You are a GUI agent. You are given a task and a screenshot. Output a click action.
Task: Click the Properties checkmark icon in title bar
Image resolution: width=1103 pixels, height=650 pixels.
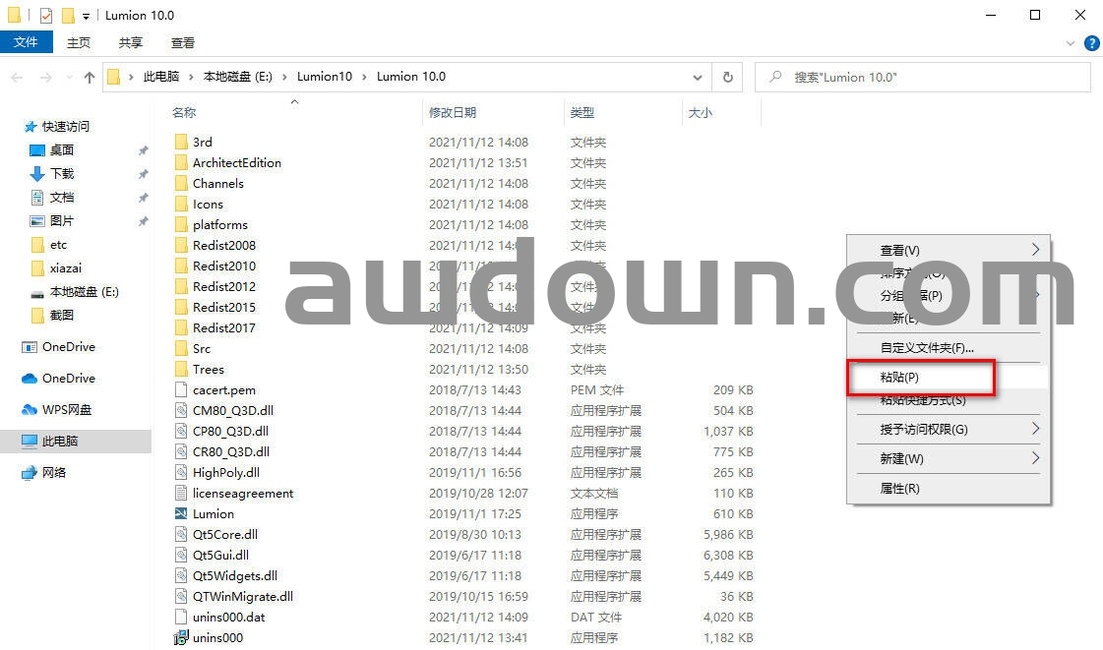coord(46,16)
